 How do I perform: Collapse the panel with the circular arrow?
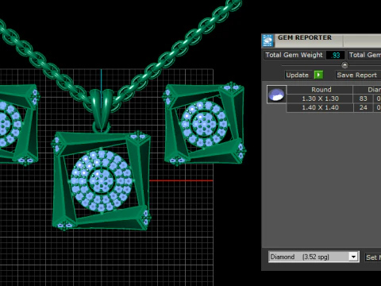(344, 65)
